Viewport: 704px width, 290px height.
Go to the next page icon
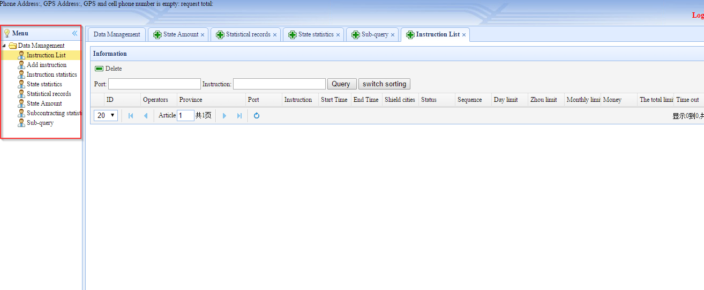(x=224, y=116)
